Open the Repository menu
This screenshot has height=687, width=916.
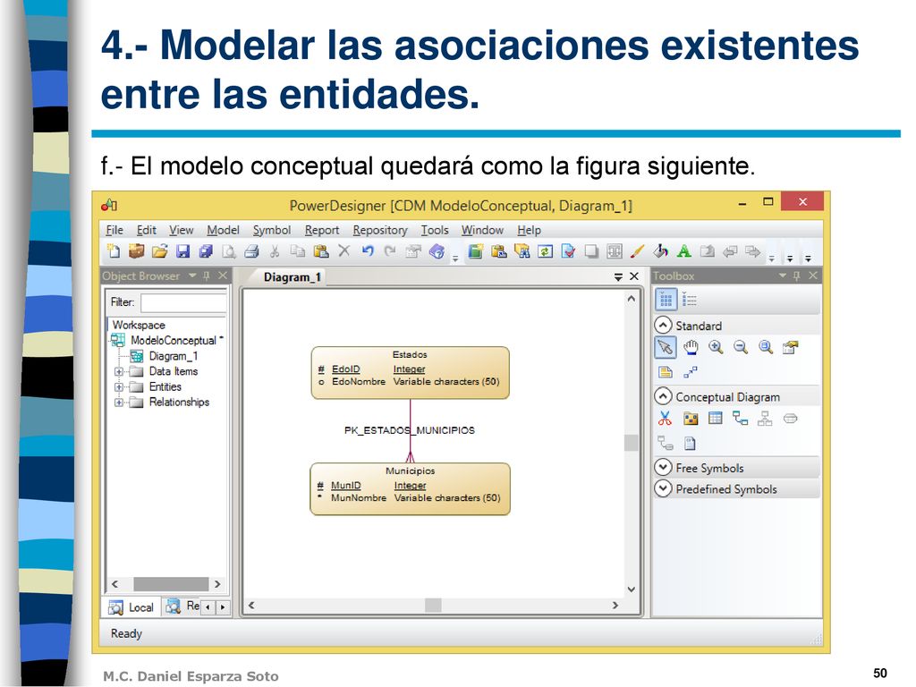pos(379,230)
